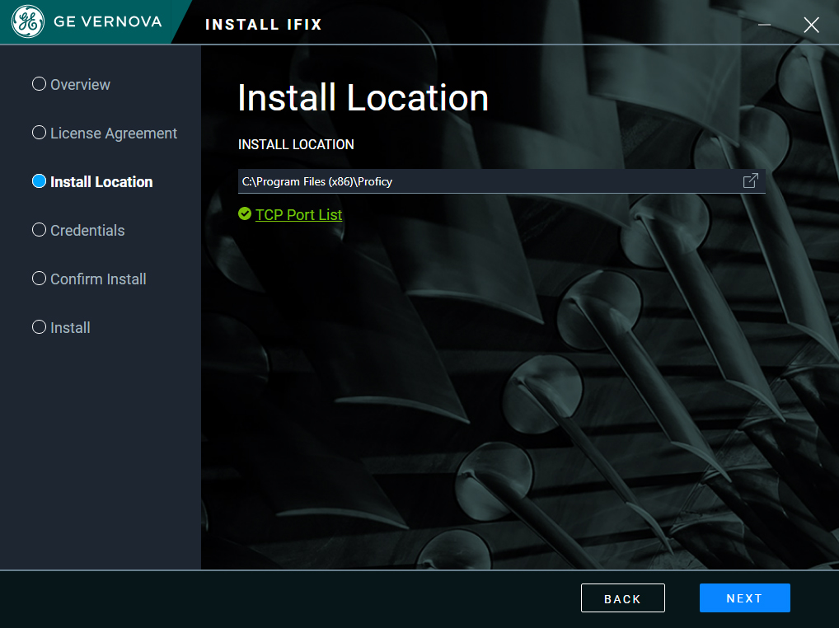Click the Back button

coord(623,598)
